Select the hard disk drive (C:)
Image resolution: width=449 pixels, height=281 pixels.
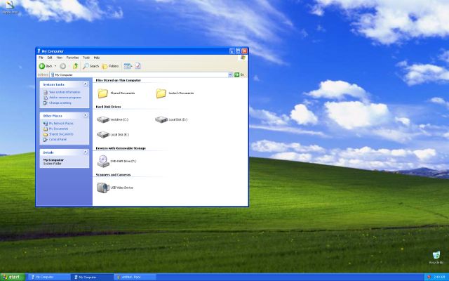pyautogui.click(x=112, y=119)
